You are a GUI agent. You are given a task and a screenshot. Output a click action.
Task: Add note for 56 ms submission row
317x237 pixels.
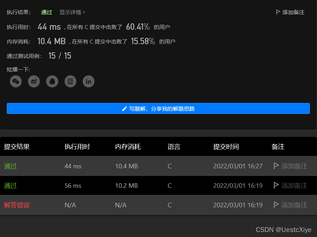coord(290,185)
